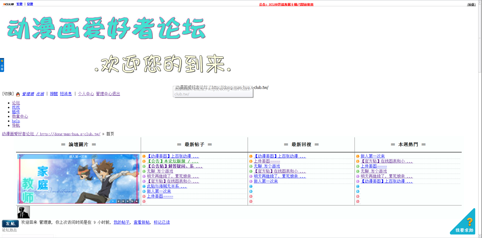This screenshot has width=482, height=238.
Task: Open 上传美图 in 最新帖子
Action: [x=160, y=196]
